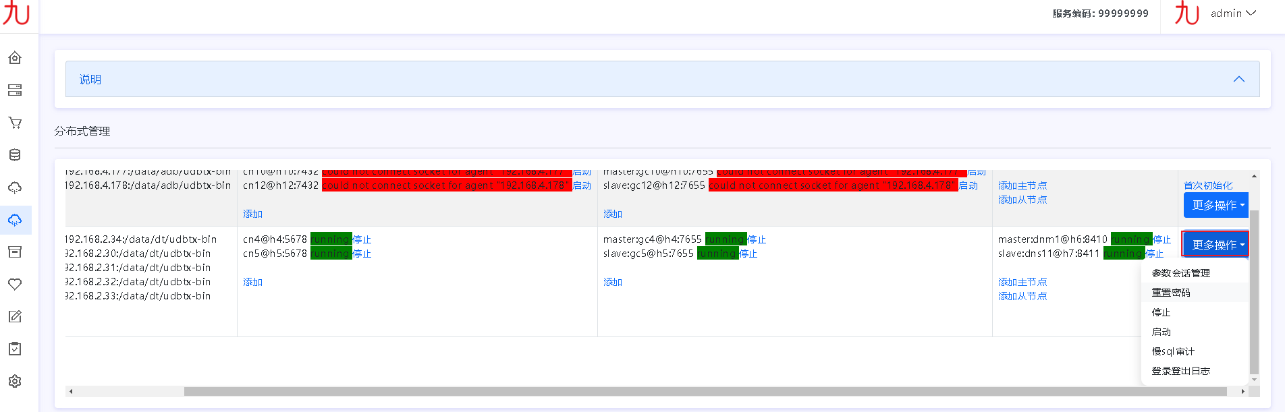Click 登录登出日志 menu entry

(1180, 371)
